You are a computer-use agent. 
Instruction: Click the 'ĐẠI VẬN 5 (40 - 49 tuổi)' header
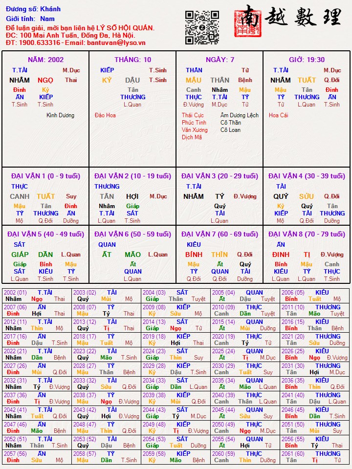click(x=46, y=234)
